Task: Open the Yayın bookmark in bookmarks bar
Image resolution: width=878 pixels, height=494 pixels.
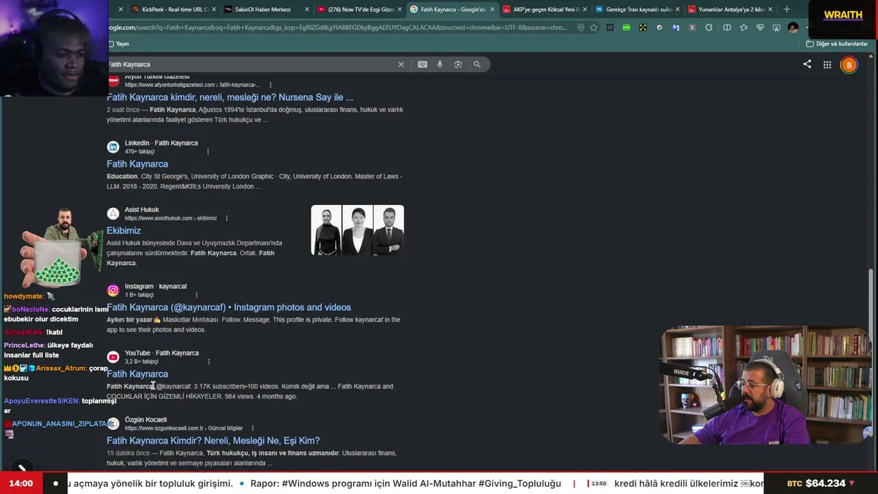Action: coord(119,44)
